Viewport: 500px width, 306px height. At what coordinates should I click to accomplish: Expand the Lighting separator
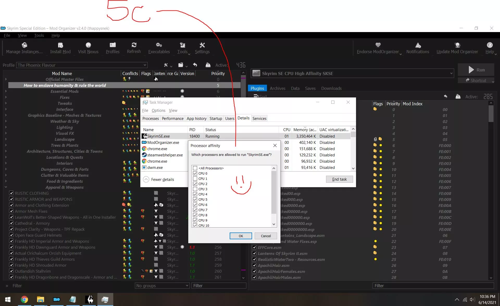(6, 127)
